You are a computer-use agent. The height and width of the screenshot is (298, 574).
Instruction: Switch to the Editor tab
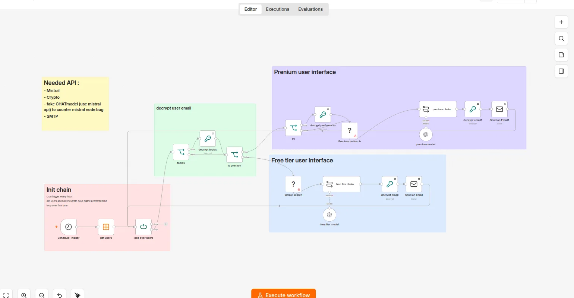250,9
